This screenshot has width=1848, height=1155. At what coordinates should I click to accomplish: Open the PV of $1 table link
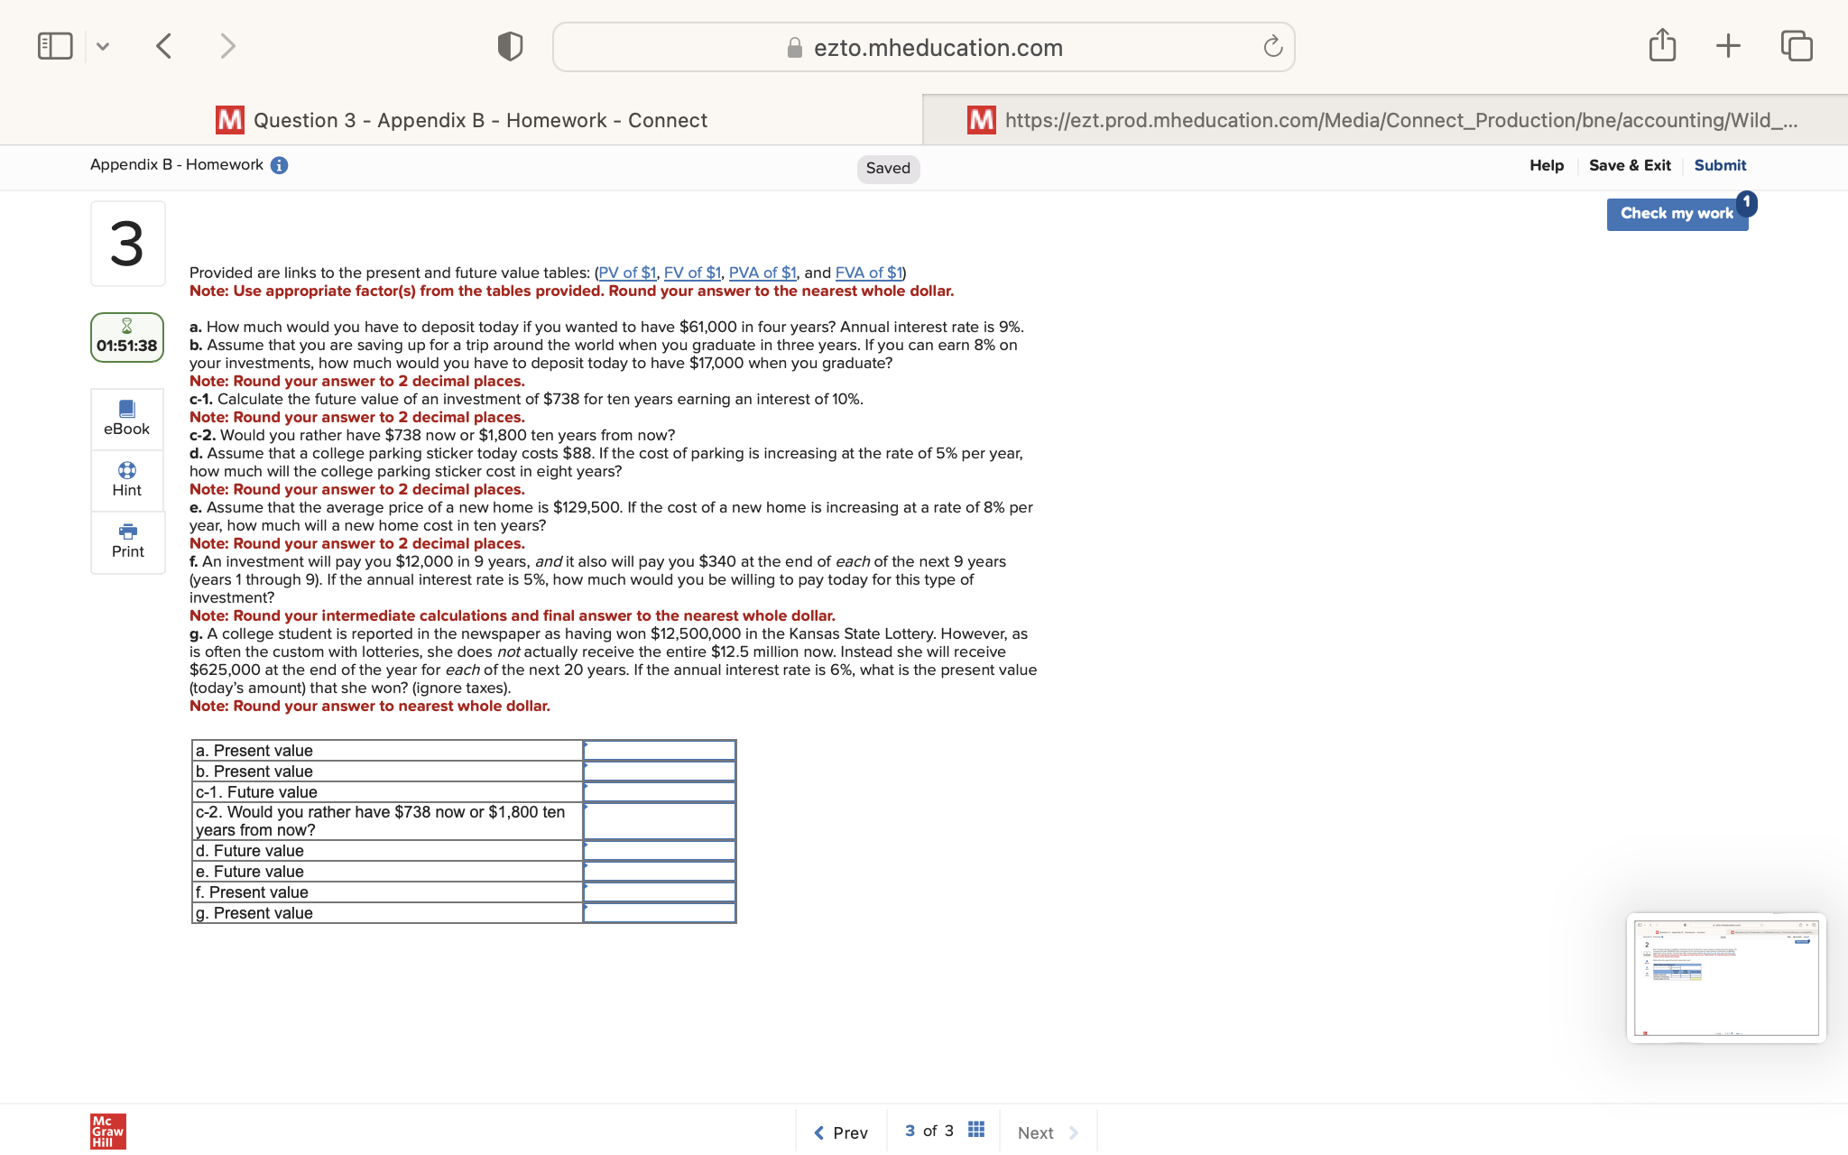[x=629, y=273]
